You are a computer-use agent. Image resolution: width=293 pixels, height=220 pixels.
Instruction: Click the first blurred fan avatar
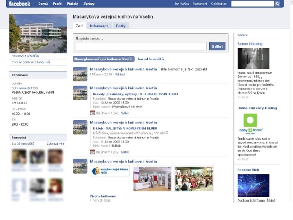[19, 156]
